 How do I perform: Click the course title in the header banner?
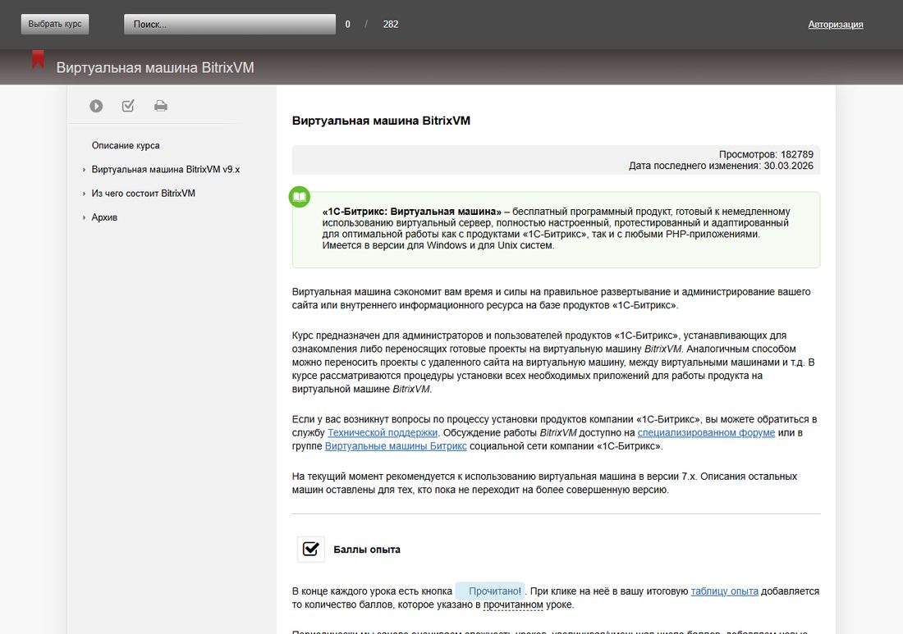155,67
